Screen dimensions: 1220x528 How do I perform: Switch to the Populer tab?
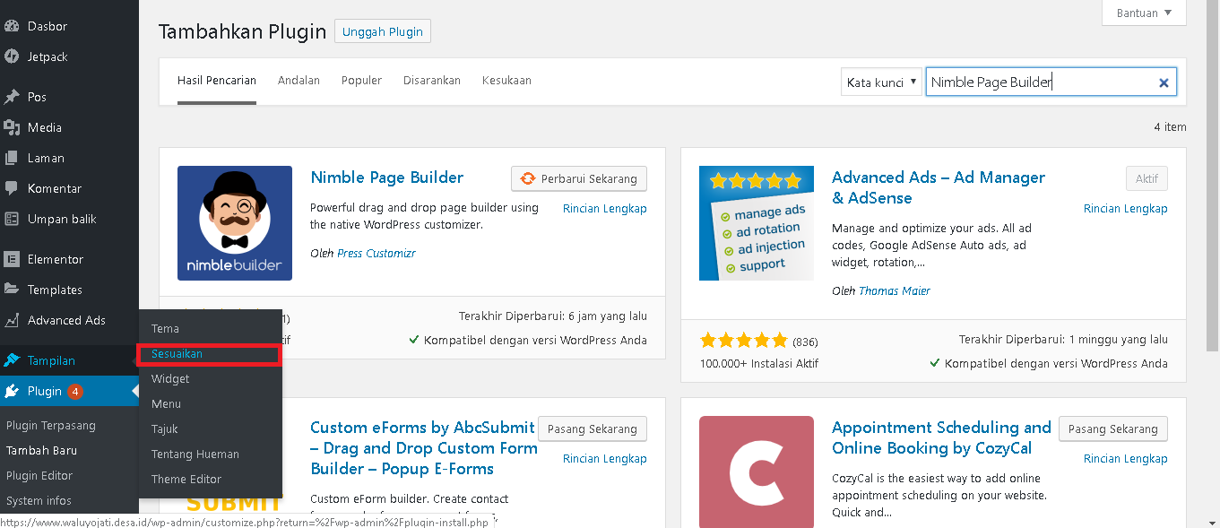pos(361,81)
